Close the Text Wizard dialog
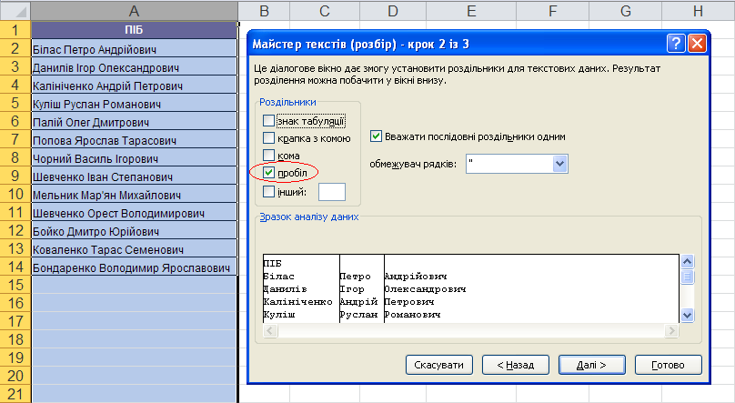This screenshot has height=403, width=735. click(x=697, y=45)
